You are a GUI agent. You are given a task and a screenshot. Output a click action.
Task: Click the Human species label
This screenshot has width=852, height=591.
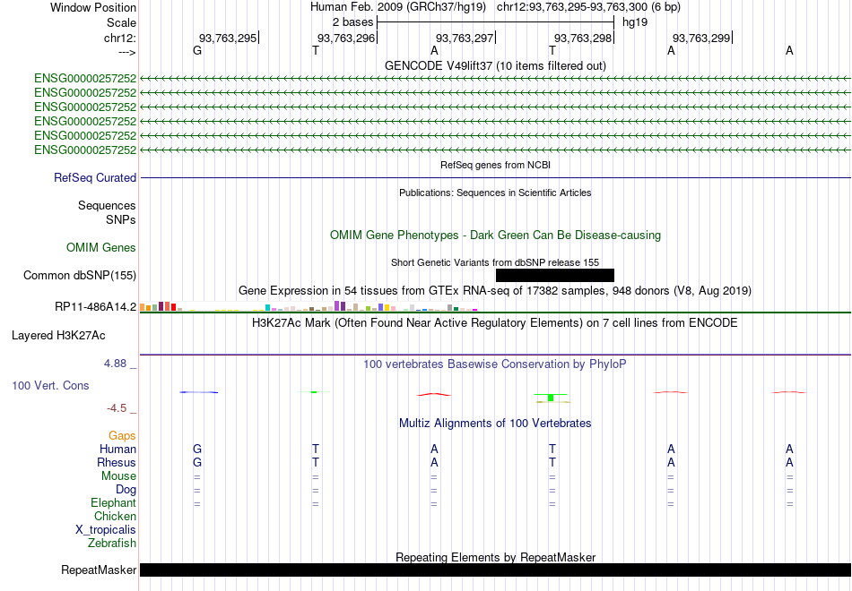[x=117, y=450]
